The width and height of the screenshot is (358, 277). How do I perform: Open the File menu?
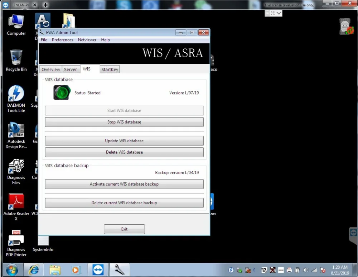[44, 40]
